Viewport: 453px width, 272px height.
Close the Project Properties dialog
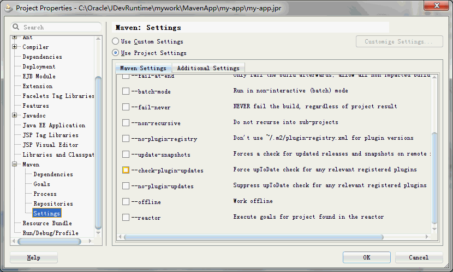(x=436, y=5)
